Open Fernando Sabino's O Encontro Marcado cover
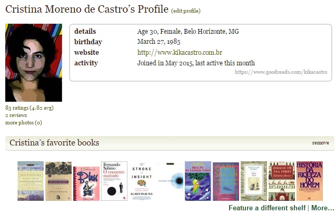336x214 pixels. click(x=114, y=181)
